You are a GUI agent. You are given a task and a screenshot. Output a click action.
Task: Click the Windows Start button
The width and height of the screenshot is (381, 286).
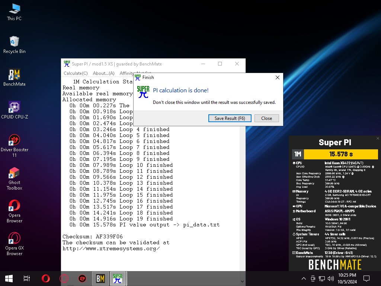9,279
